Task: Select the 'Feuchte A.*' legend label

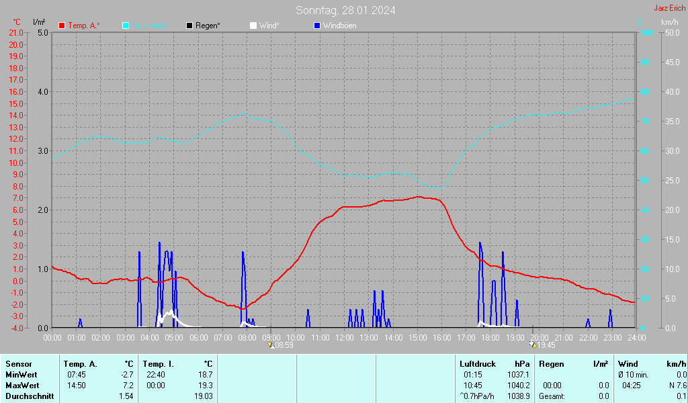Action: point(150,26)
